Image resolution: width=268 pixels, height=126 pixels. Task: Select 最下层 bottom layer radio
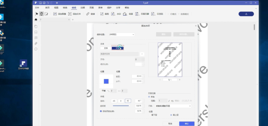(150, 115)
